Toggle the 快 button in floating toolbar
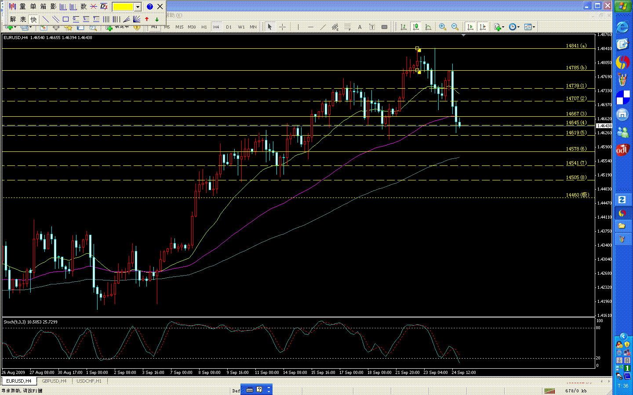This screenshot has width=633, height=395. 33,19
